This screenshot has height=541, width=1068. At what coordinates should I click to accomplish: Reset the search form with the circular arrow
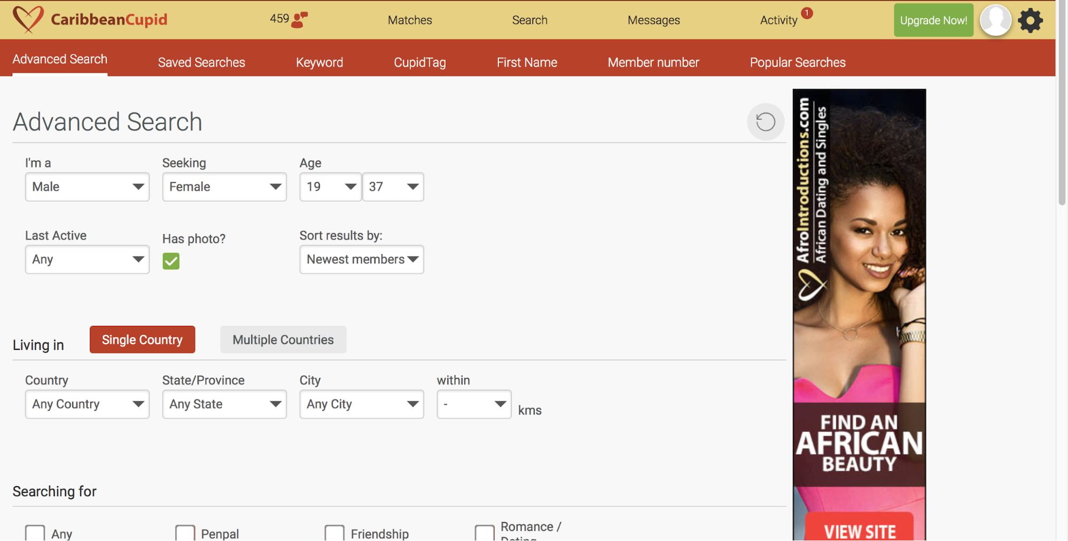pyautogui.click(x=765, y=122)
